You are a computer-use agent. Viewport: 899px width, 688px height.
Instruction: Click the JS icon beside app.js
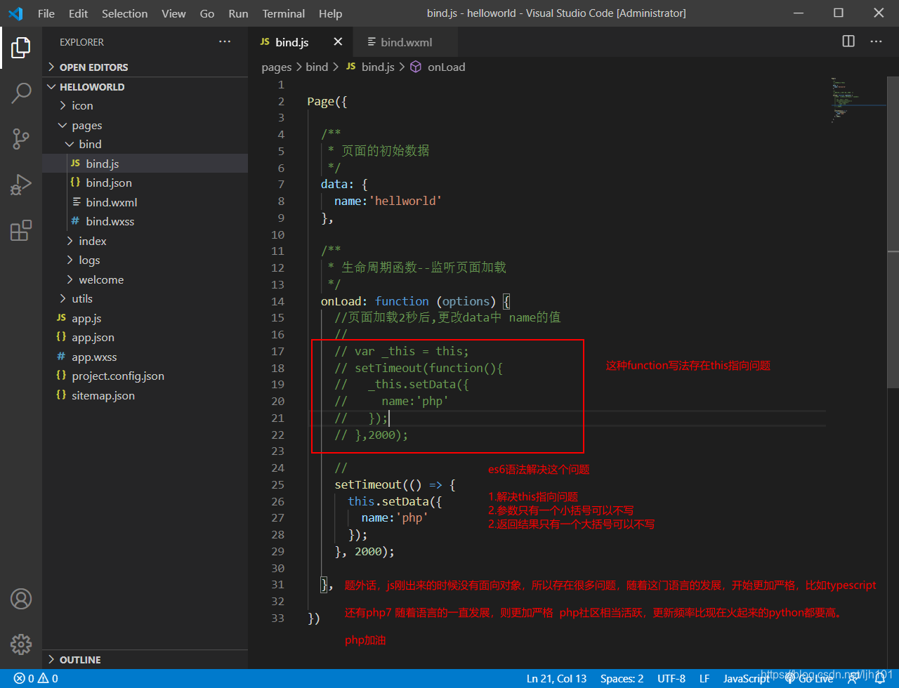point(61,318)
